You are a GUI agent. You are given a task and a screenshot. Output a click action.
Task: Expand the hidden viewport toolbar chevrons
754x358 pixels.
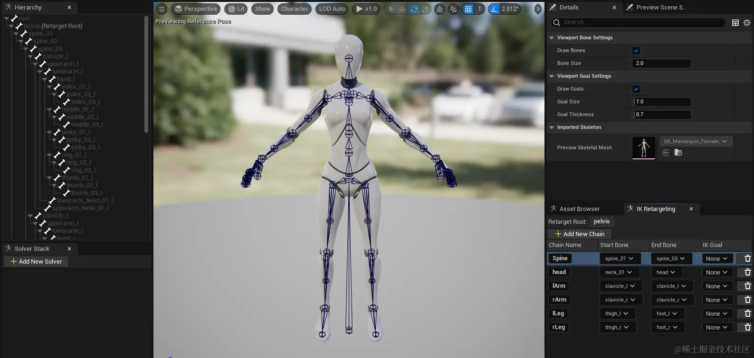[538, 9]
